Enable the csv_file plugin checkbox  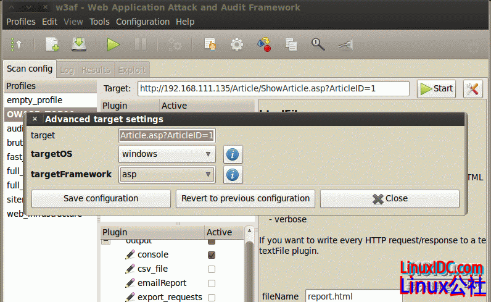pos(212,269)
